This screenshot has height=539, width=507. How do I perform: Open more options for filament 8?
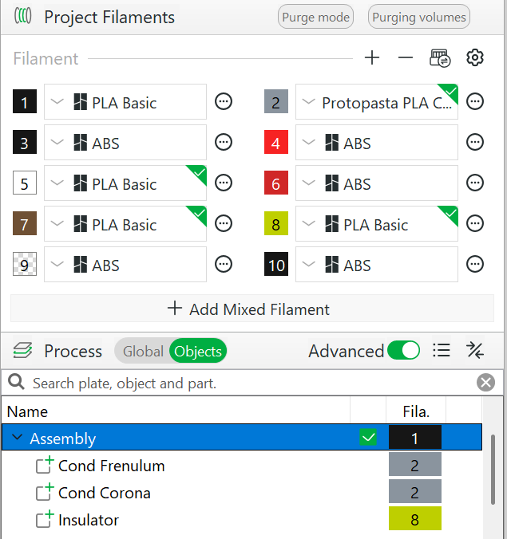tap(475, 223)
